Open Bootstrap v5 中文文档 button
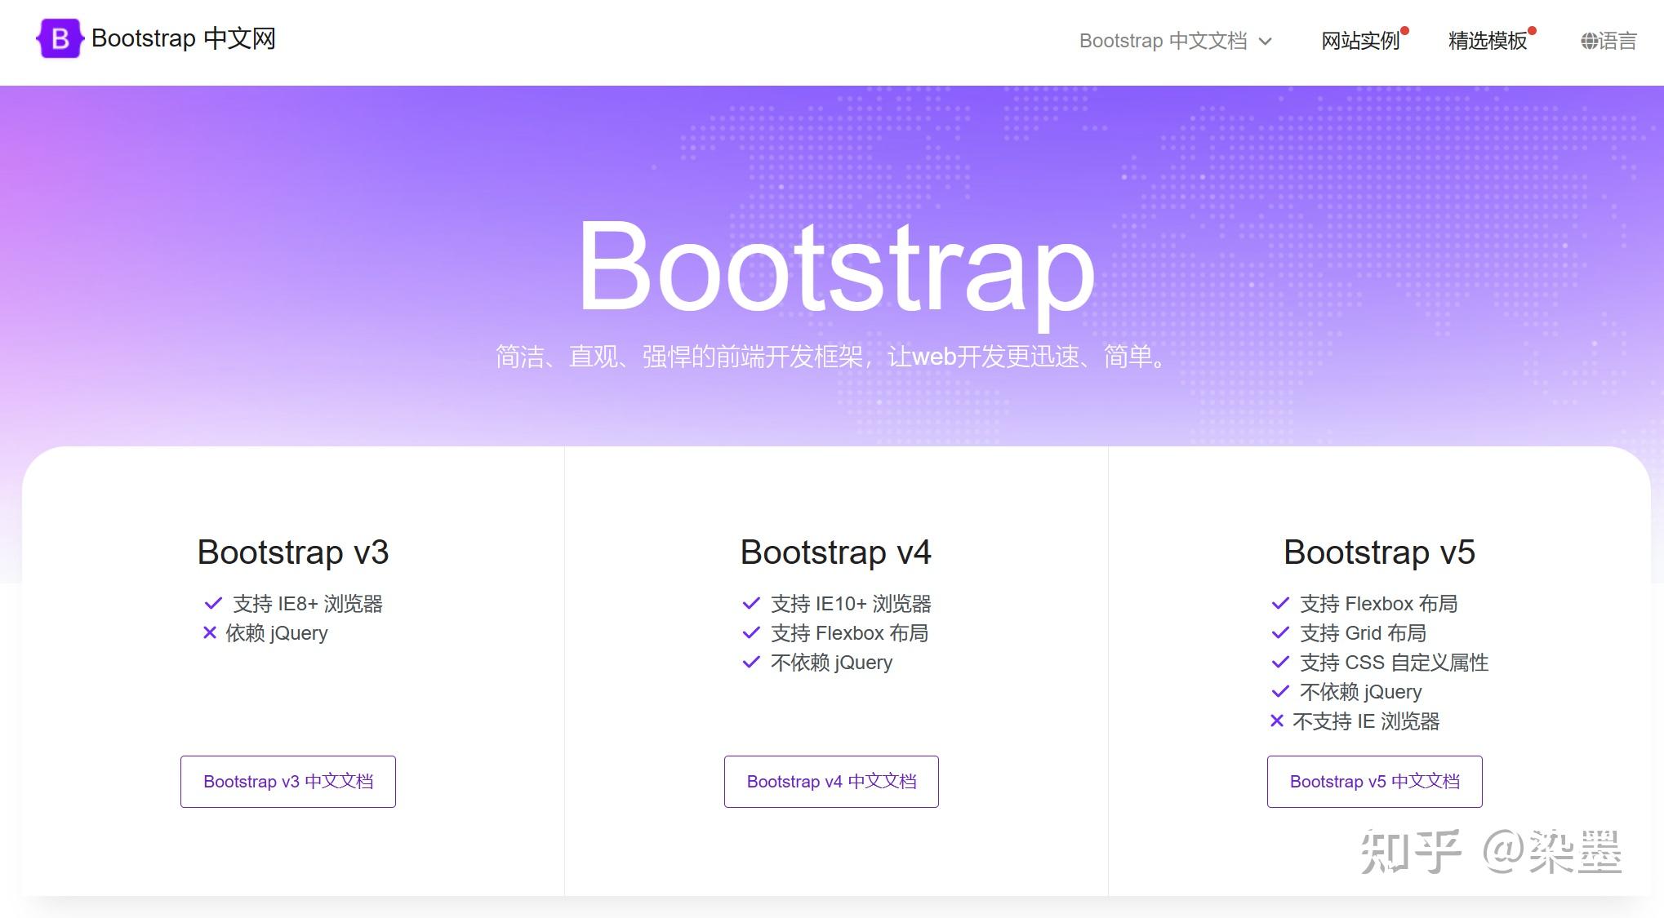 1374,782
